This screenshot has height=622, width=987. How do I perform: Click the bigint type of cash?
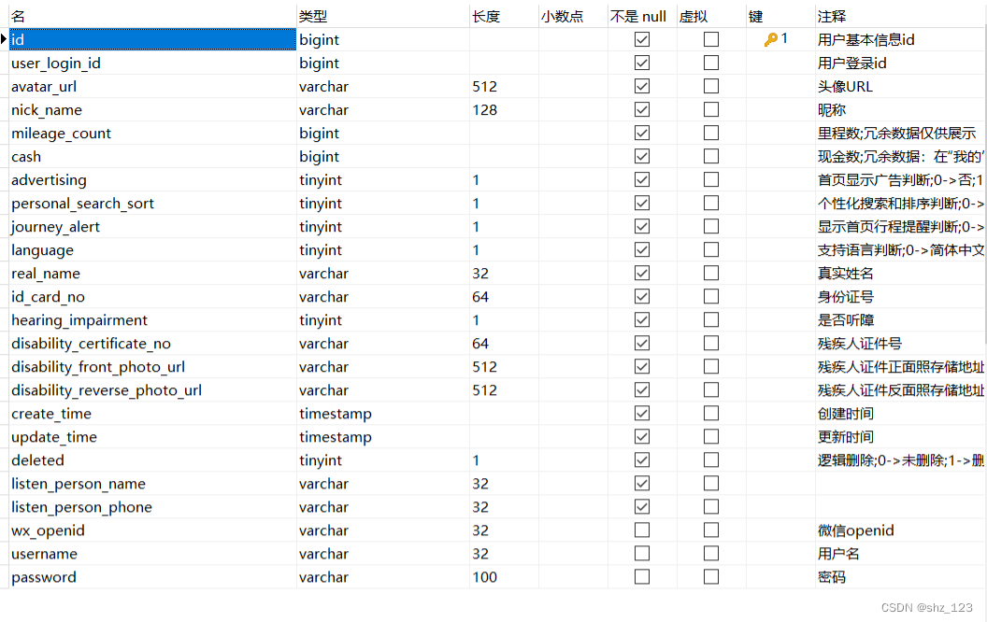pyautogui.click(x=319, y=157)
